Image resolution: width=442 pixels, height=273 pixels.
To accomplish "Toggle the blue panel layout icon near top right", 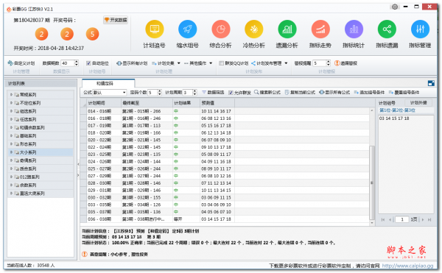I will click(x=431, y=83).
